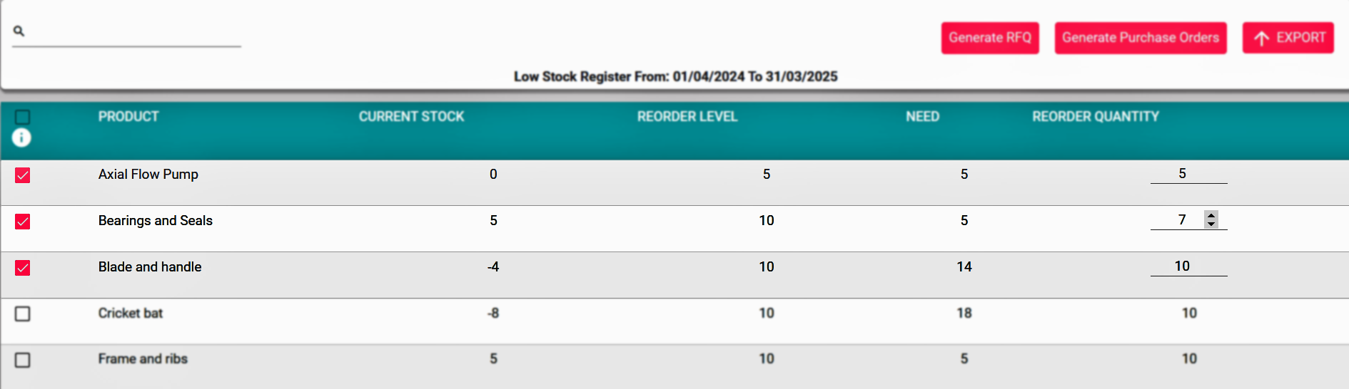Viewport: 1349px width, 389px height.
Task: Decrease Bearings and Seals reorder quantity
Action: (1211, 224)
